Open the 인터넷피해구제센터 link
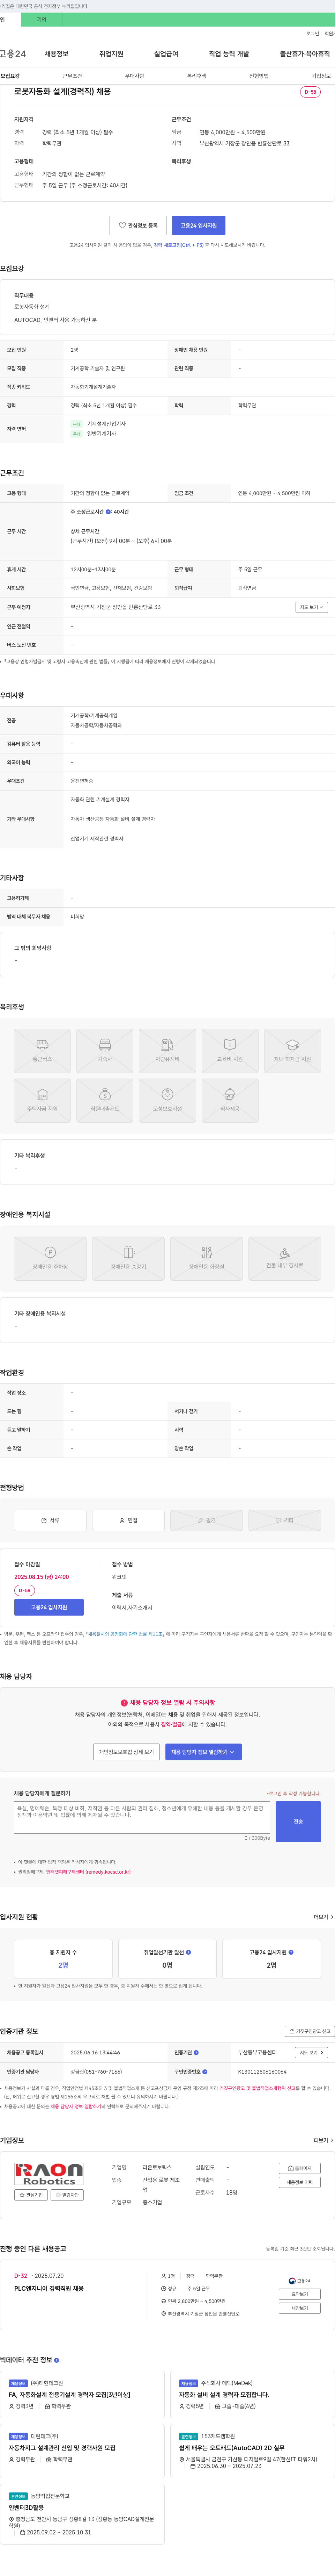 click(x=88, y=1871)
